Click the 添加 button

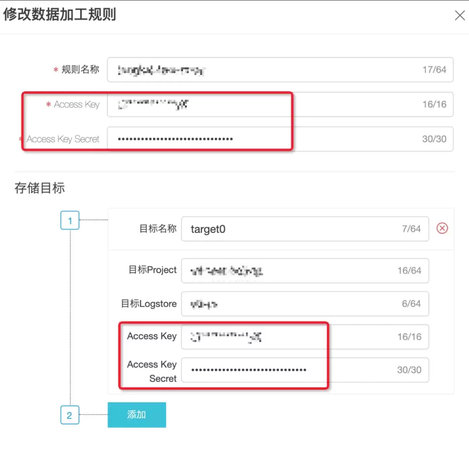(137, 415)
